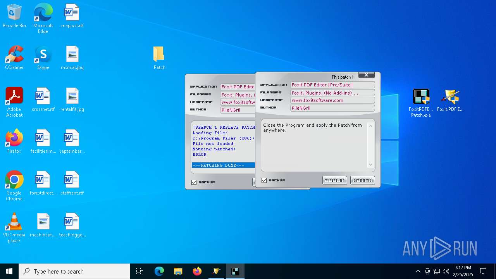The width and height of the screenshot is (496, 279).
Task: Open the Recycle Bin desktop icon
Action: pyautogui.click(x=14, y=16)
